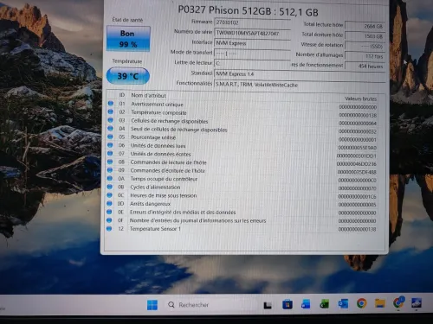The image size is (433, 324).
Task: Click the Standard field NVM Express 1.4
Action: (x=300, y=74)
